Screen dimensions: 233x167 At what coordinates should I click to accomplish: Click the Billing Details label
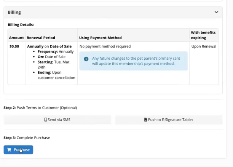[x=21, y=25]
